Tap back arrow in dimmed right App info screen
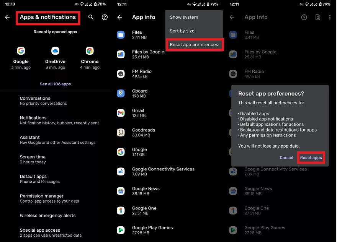This screenshot has height=242, width=337. coord(232,17)
